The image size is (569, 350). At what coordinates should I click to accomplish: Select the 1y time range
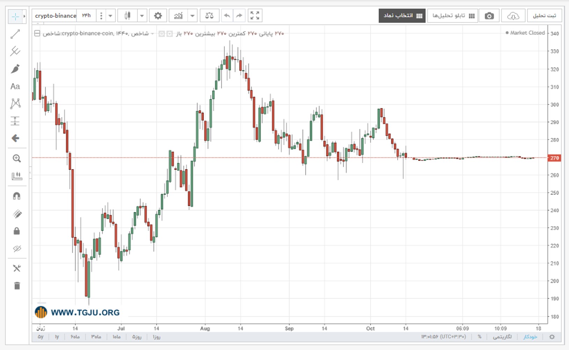coord(57,337)
